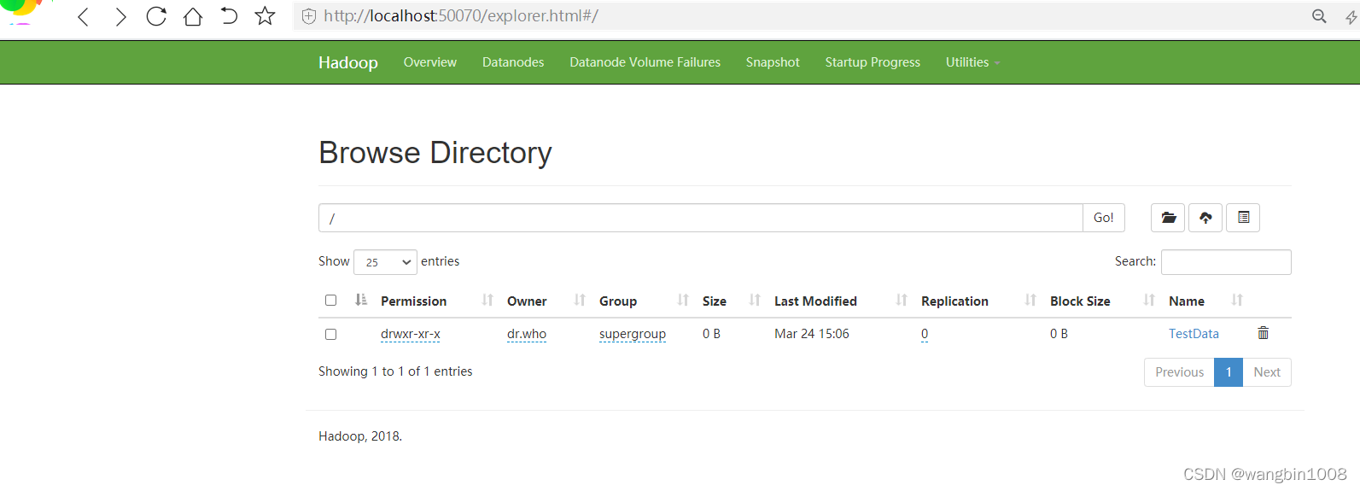Focus the directory path input field

point(701,218)
